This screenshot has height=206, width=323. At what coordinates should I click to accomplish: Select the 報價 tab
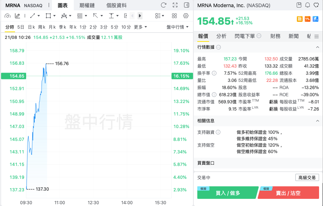(203, 36)
